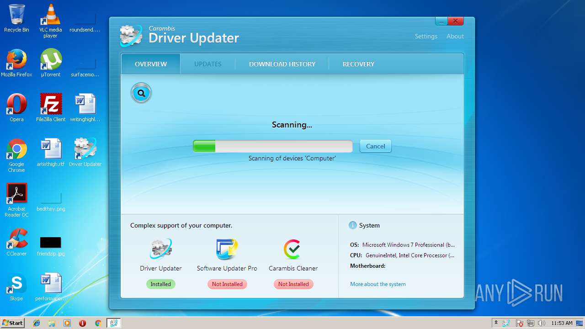Viewport: 585px width, 329px height.
Task: Click the Carambis Driver Updater gear logo
Action: (131, 35)
